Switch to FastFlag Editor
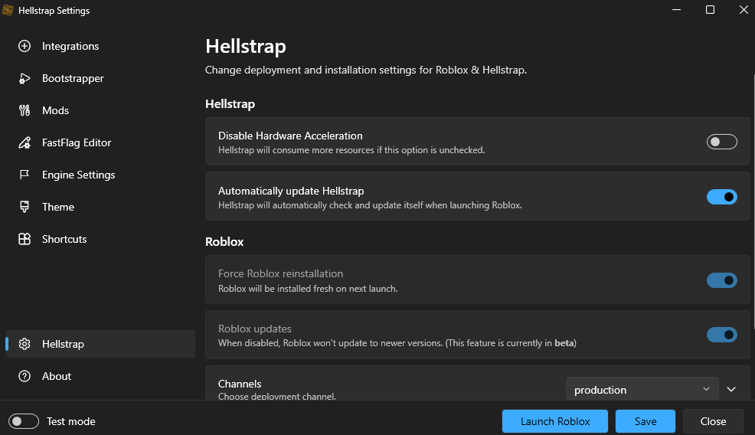 (x=100, y=142)
